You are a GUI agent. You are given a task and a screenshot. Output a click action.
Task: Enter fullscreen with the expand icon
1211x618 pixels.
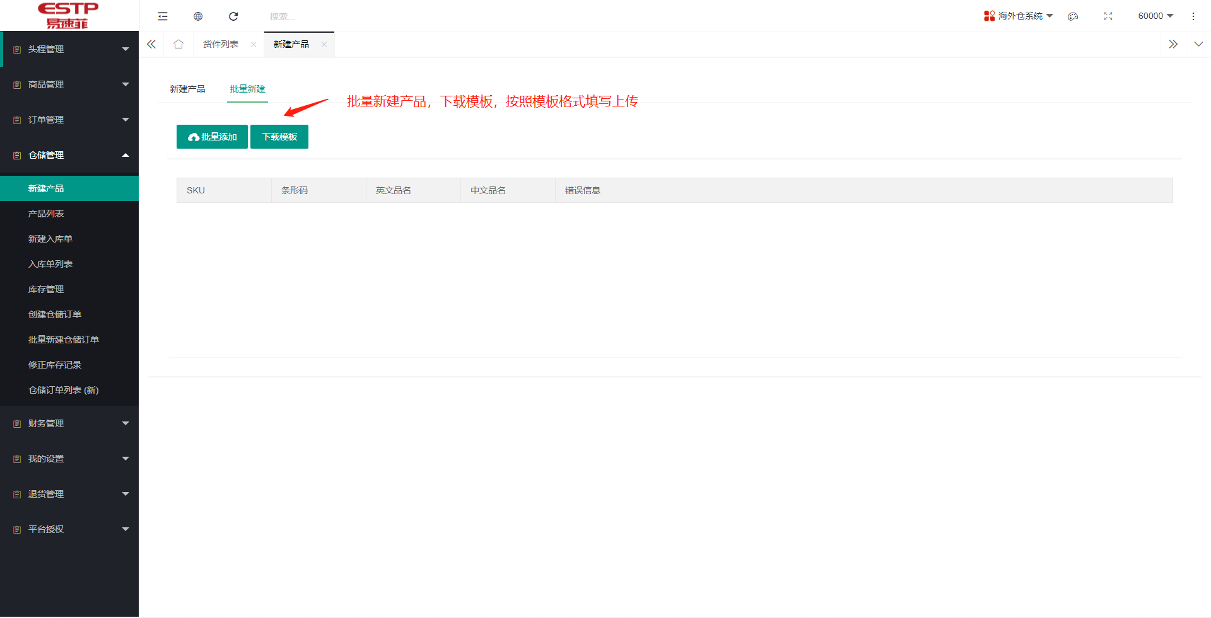point(1108,16)
